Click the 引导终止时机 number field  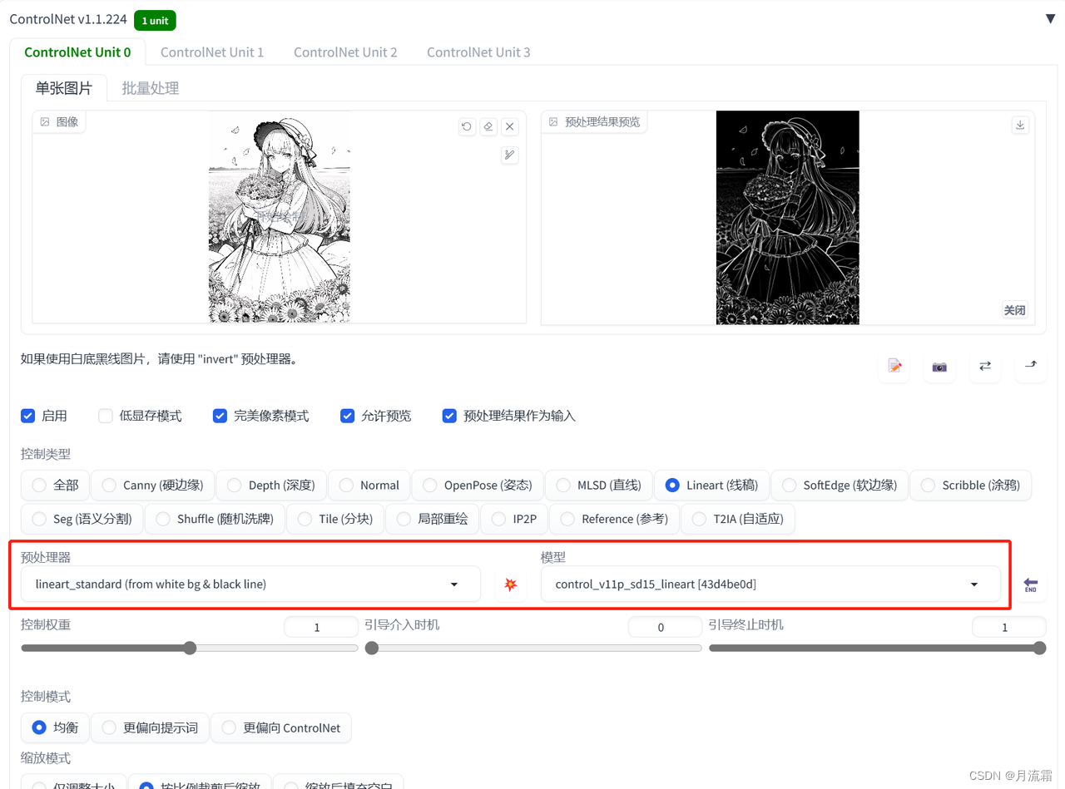click(x=1008, y=627)
